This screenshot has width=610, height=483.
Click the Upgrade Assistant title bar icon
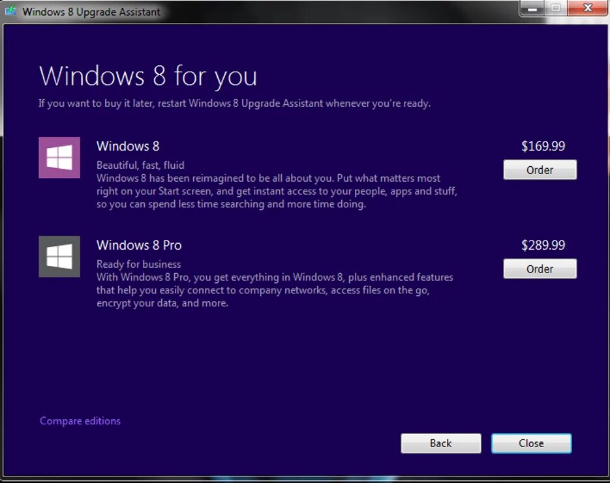[10, 11]
